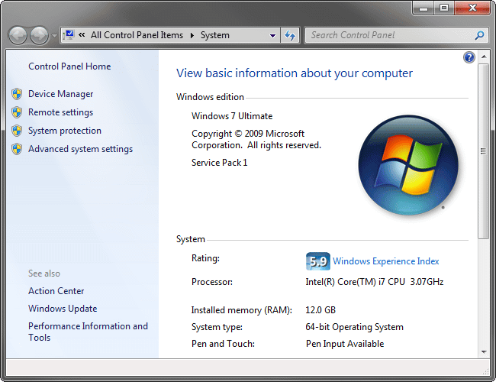
Task: Click the Windows 7 Ultimate text
Action: click(232, 116)
